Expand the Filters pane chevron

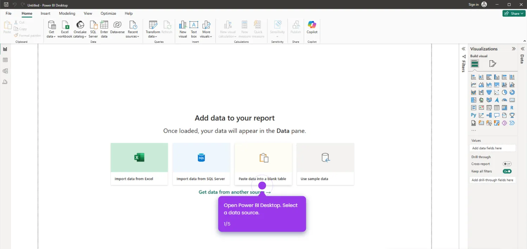[463, 49]
